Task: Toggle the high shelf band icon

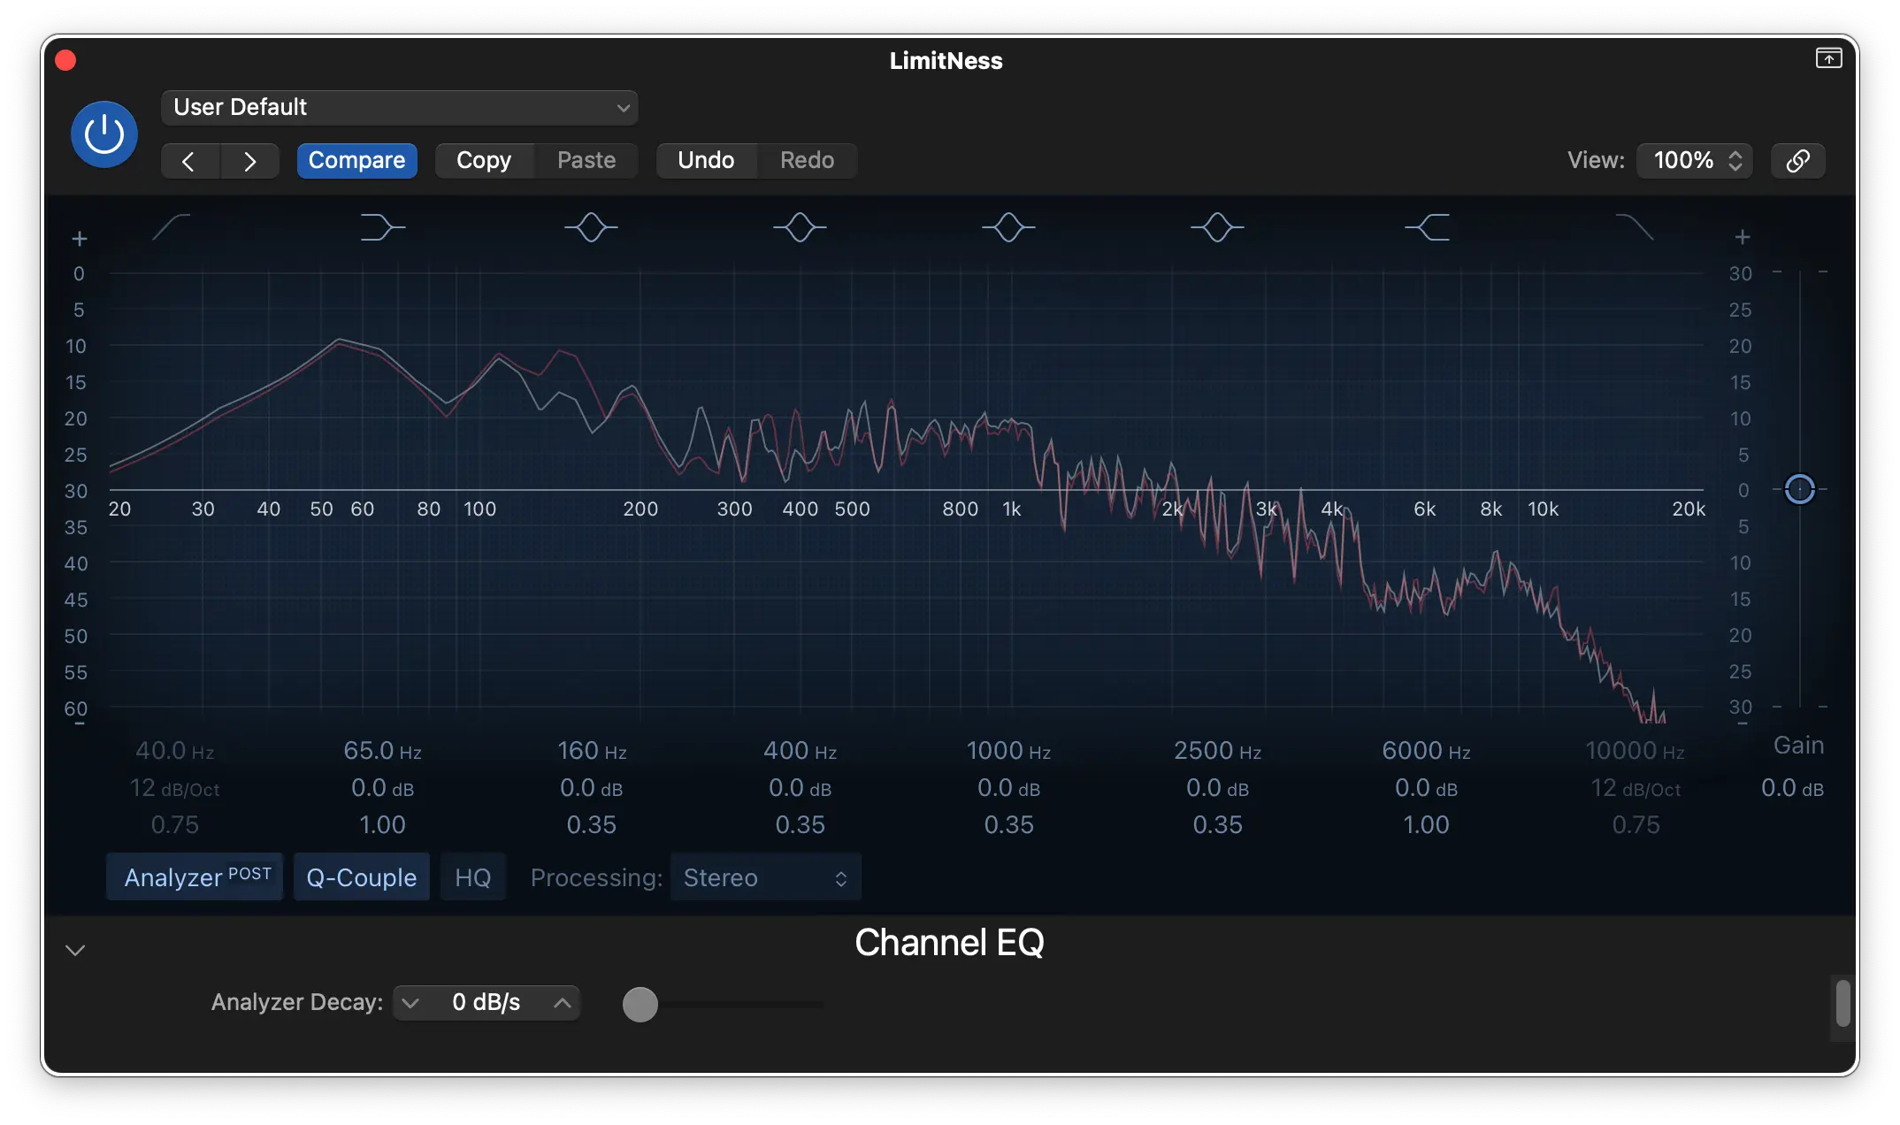Action: pyautogui.click(x=1427, y=227)
